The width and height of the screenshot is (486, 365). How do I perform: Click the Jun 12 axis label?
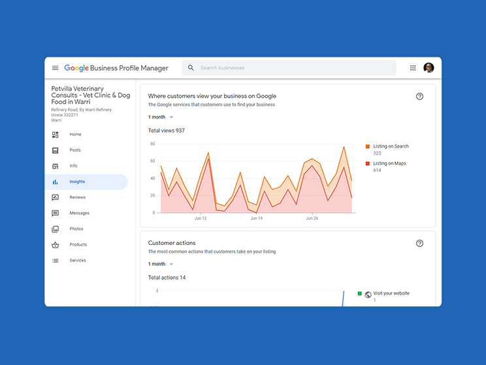click(x=201, y=218)
